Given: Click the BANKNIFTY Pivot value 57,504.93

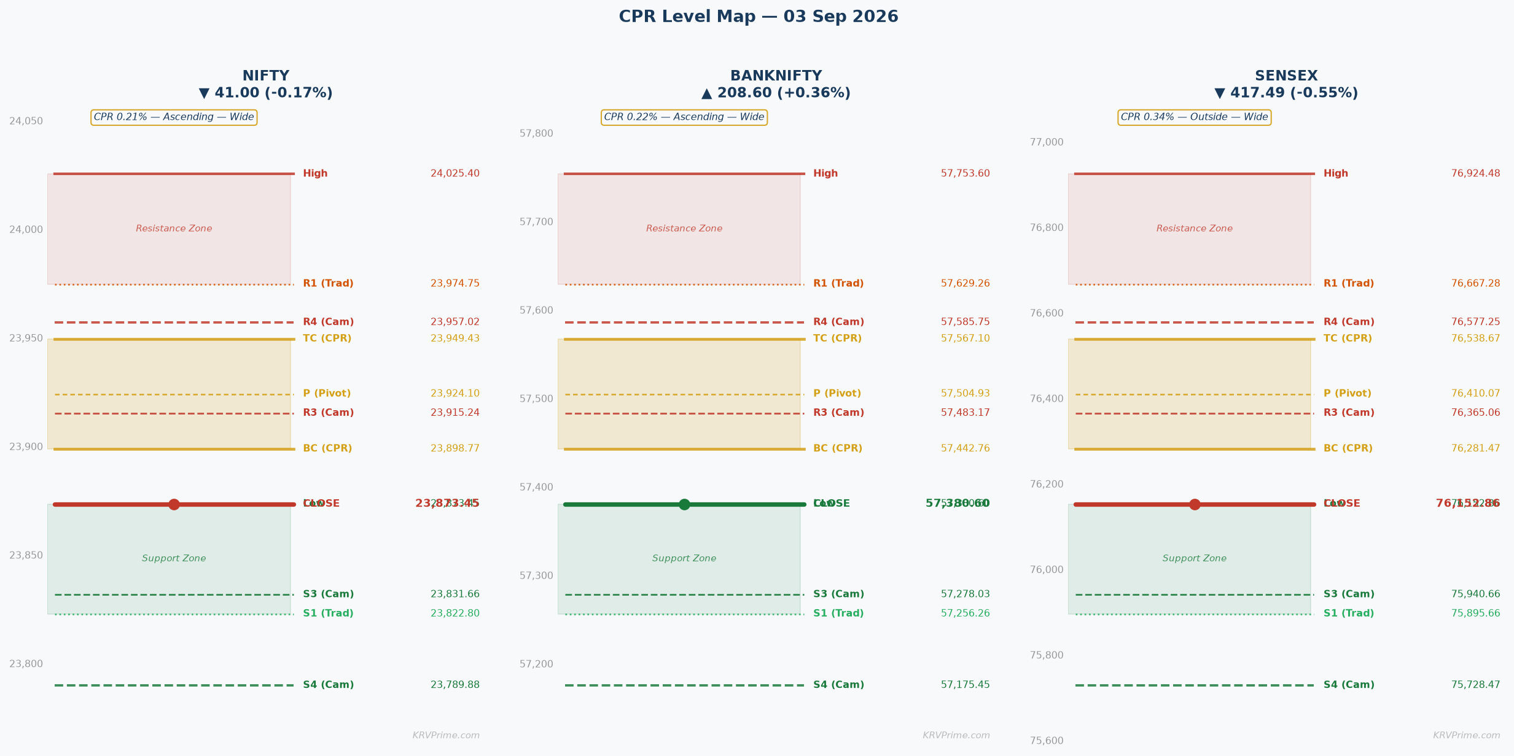Looking at the screenshot, I should coord(966,394).
